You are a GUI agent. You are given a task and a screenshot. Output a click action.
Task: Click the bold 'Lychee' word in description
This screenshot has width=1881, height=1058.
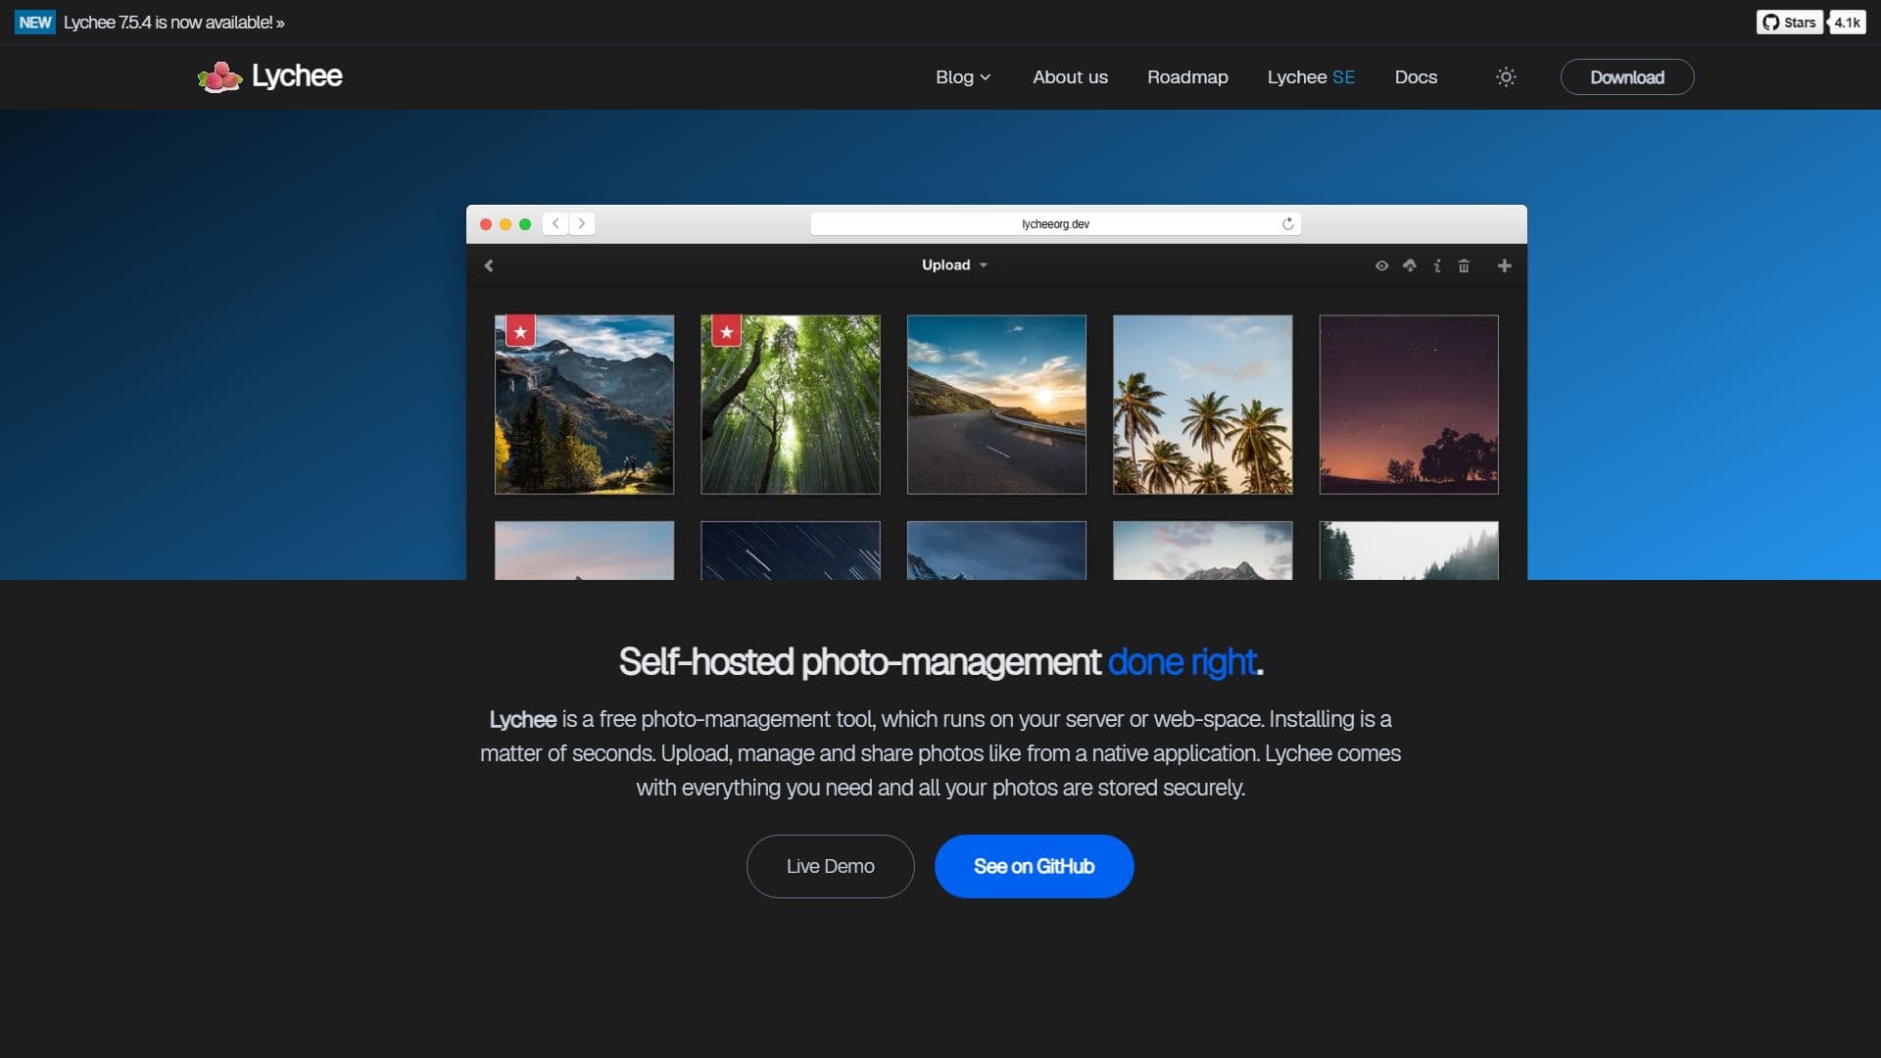tap(522, 719)
